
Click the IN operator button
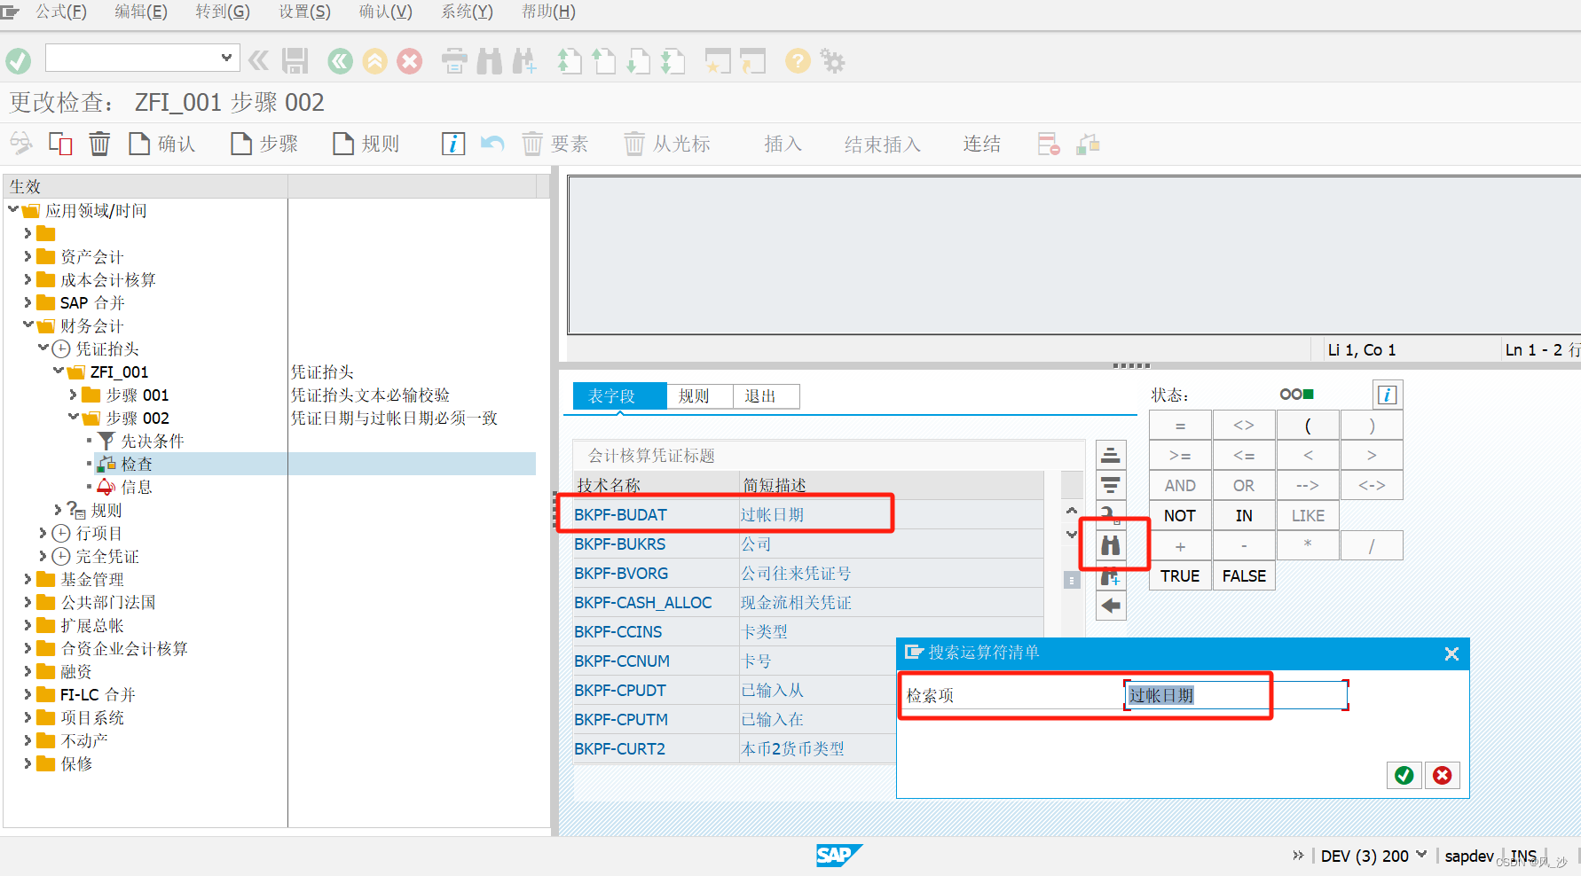pyautogui.click(x=1244, y=516)
